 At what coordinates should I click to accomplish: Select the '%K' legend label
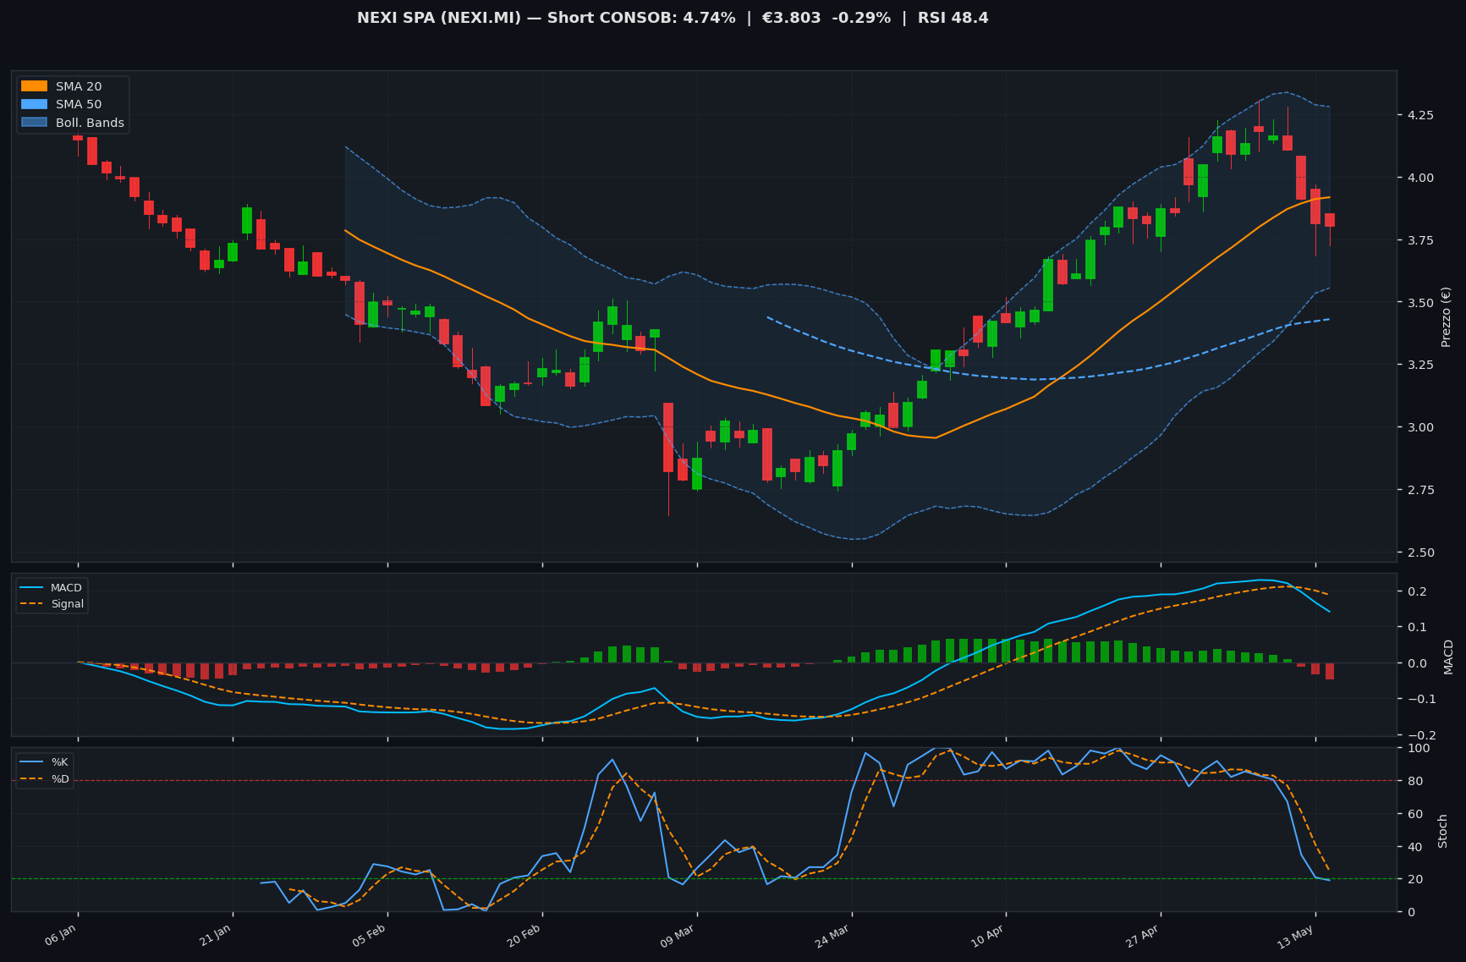click(x=60, y=762)
